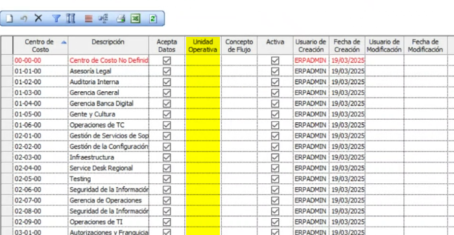Click the Print icon in toolbar
The image size is (454, 235).
[x=121, y=19]
